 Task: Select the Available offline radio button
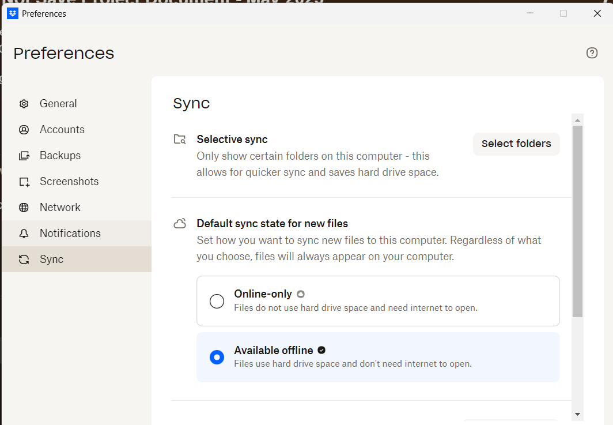[x=217, y=358]
